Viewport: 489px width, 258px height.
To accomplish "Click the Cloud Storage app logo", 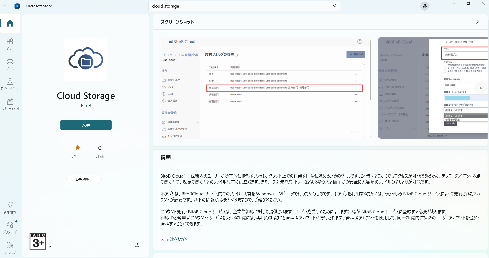I will 86,60.
